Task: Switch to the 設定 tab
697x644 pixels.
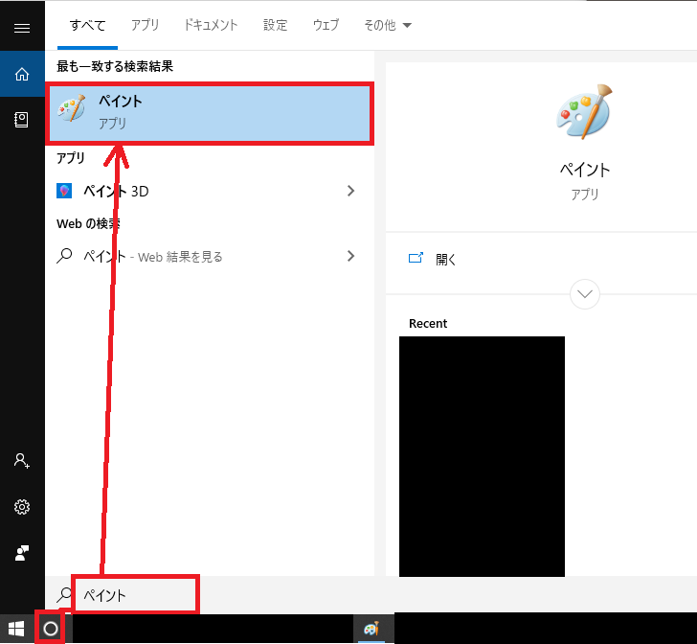Action: click(x=275, y=25)
